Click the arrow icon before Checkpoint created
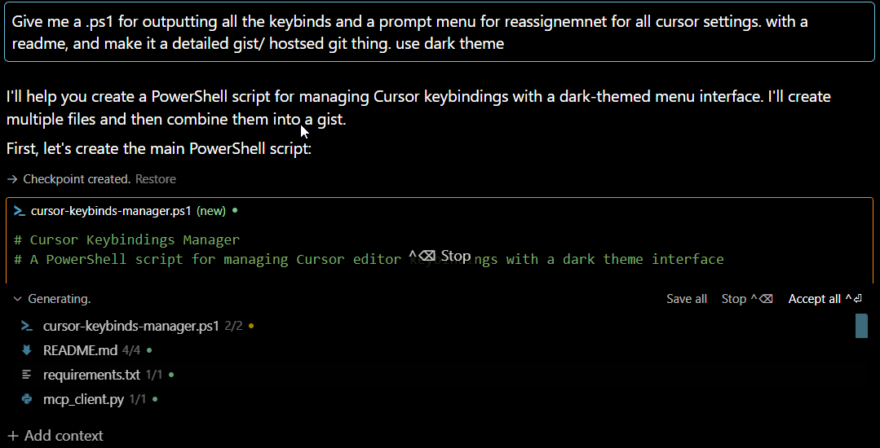 tap(11, 179)
